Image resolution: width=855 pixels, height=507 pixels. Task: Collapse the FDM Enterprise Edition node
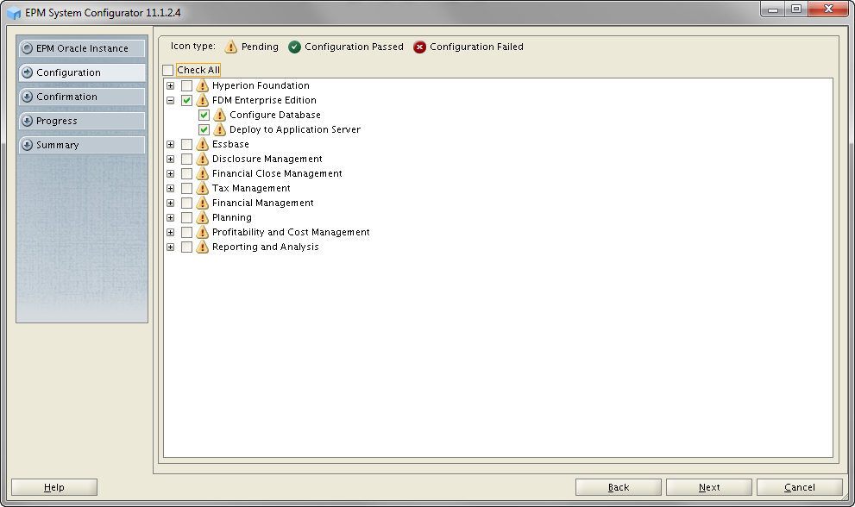pos(171,101)
